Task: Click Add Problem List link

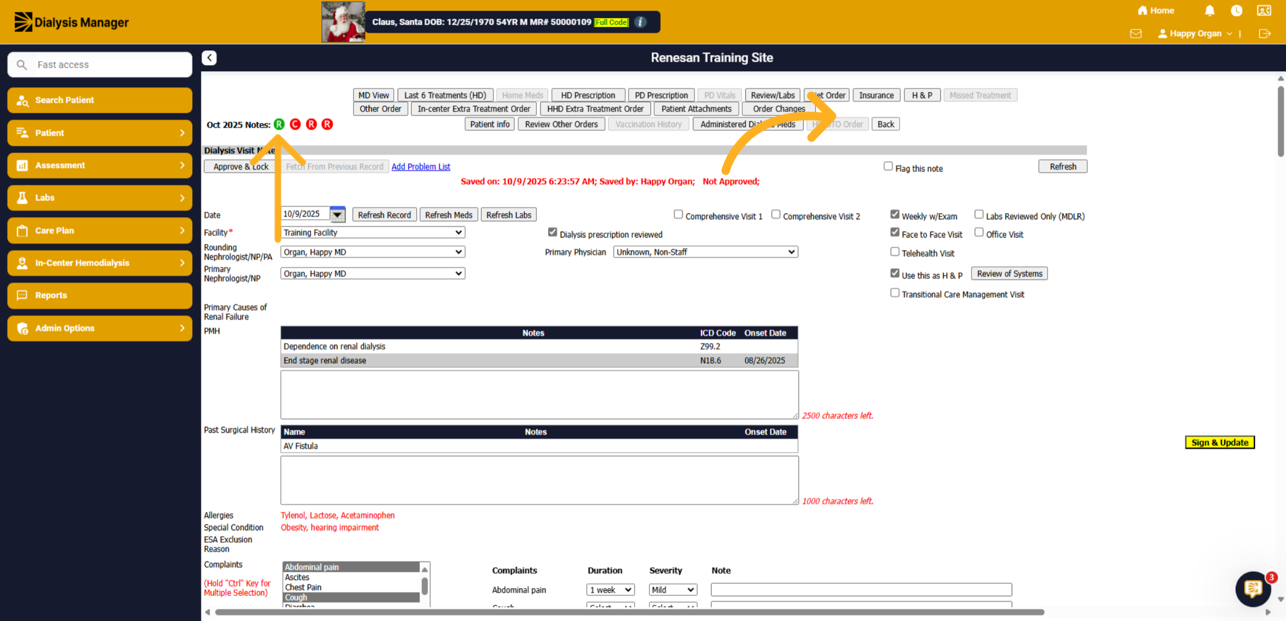Action: point(421,167)
